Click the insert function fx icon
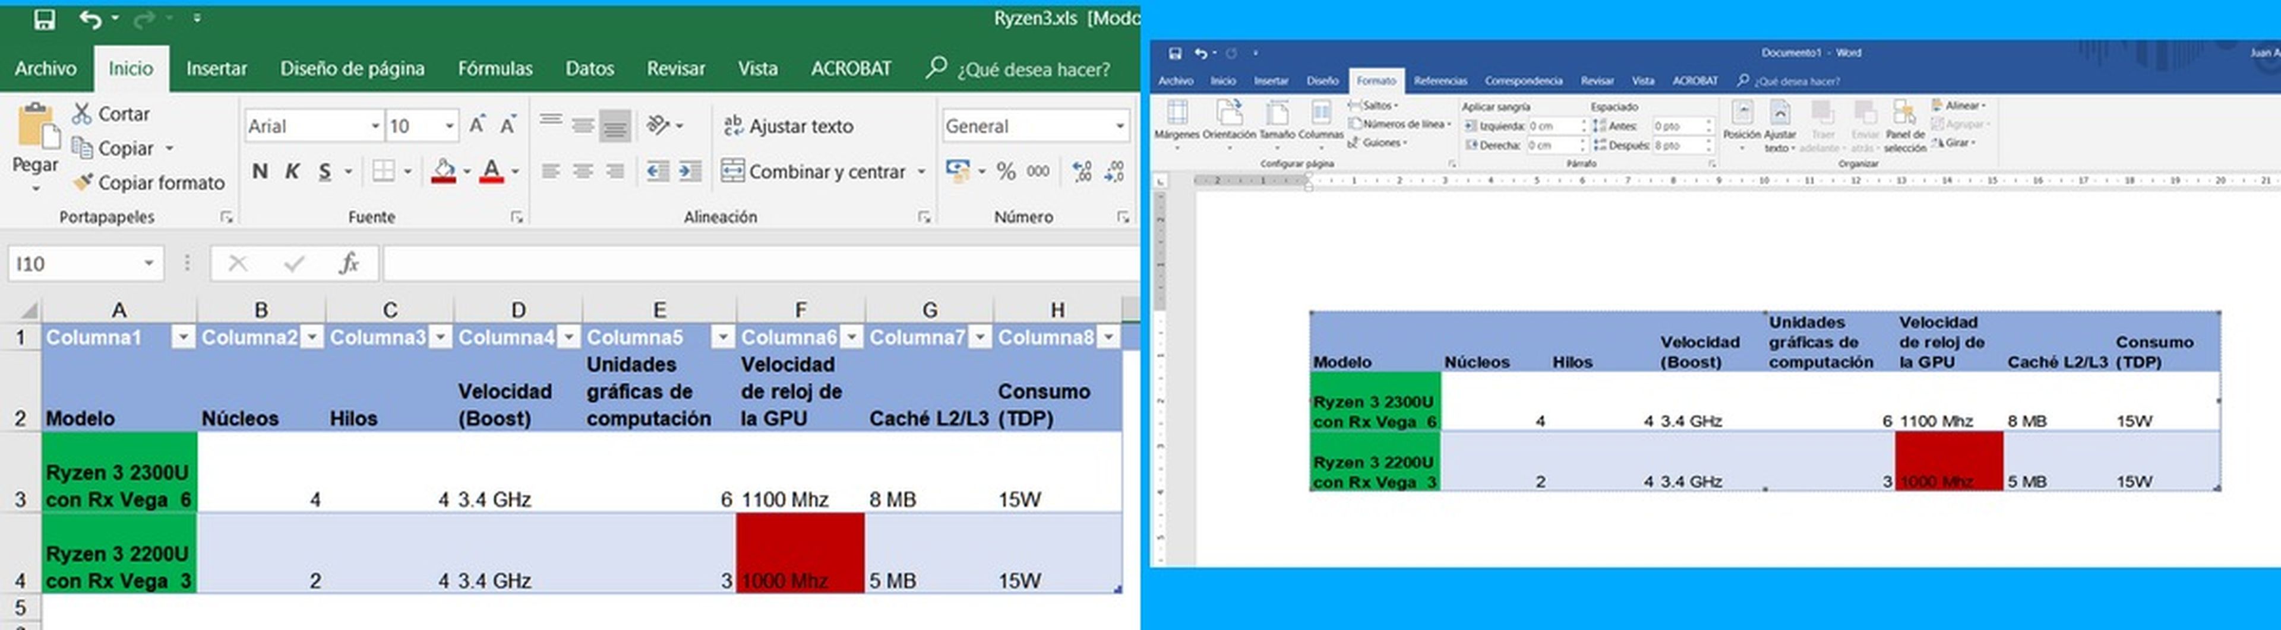 coord(350,263)
